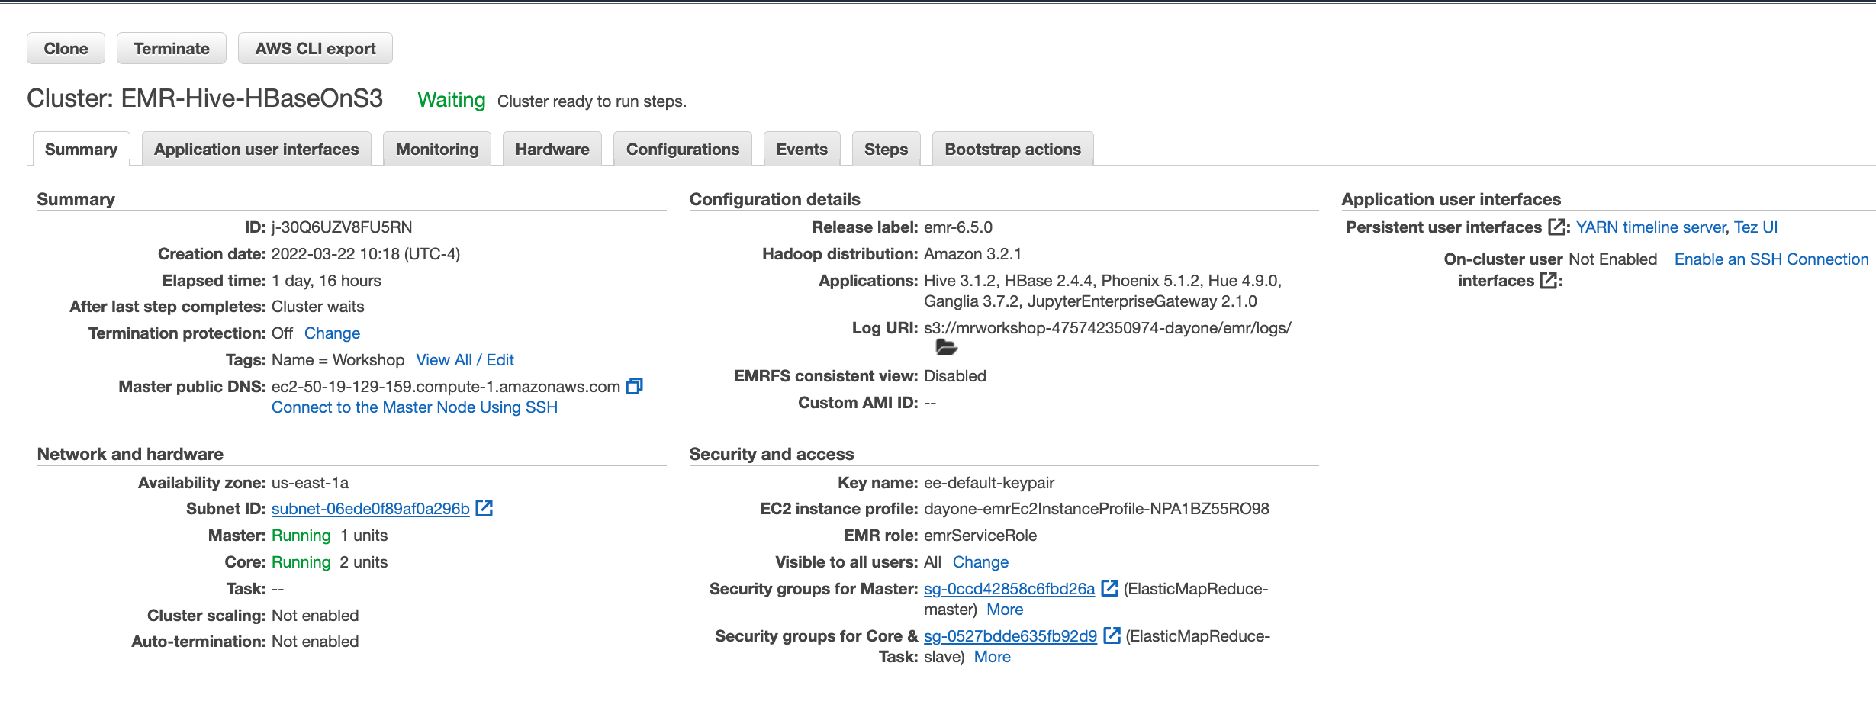The width and height of the screenshot is (1876, 711).
Task: Click the Master public DNS hostname text
Action: (446, 387)
